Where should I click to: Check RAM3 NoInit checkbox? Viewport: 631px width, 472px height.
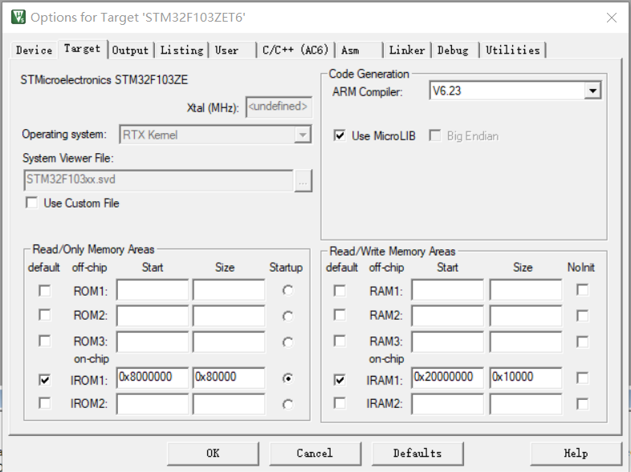(x=582, y=341)
